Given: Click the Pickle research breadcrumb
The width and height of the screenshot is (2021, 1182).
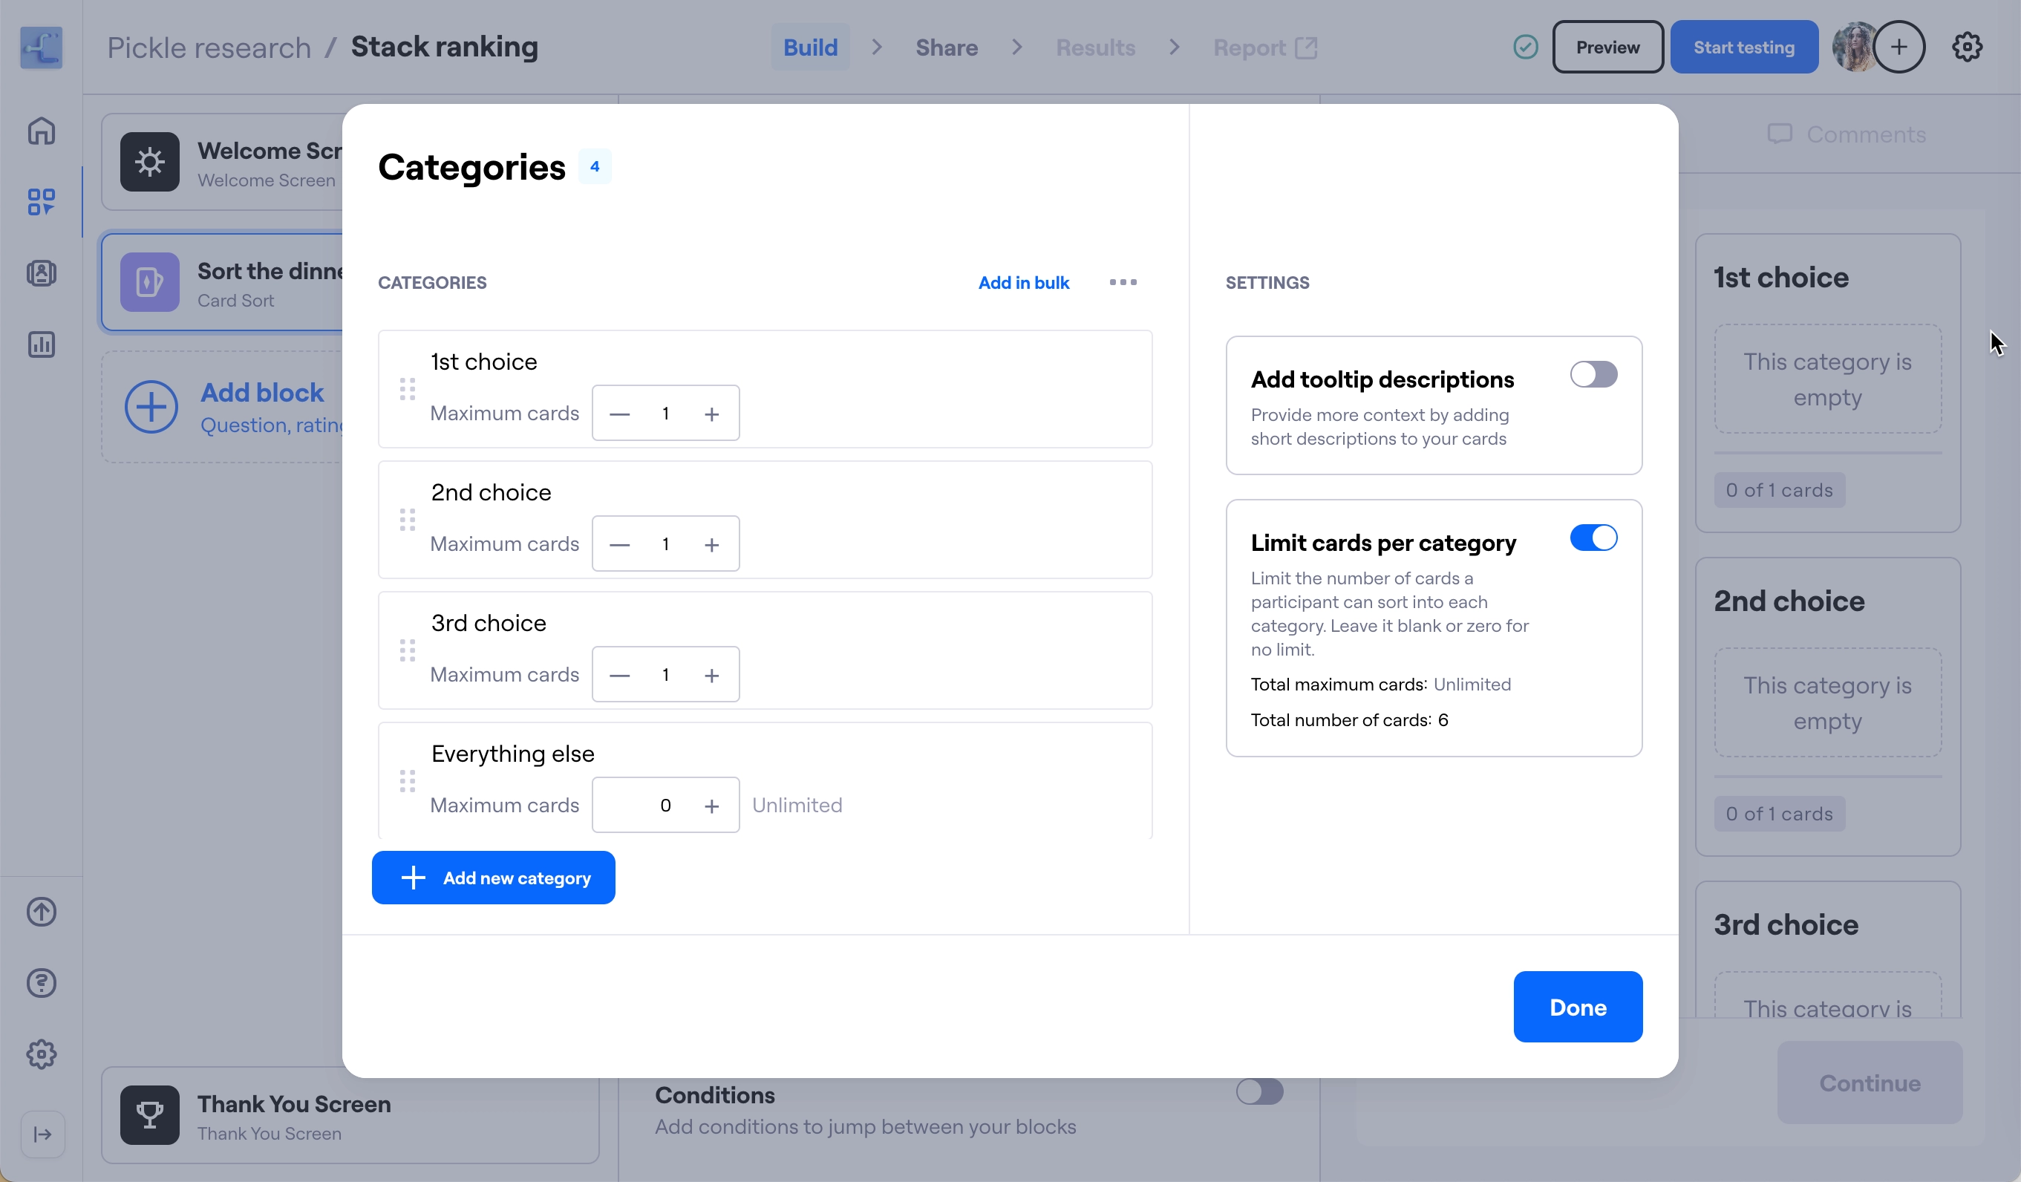Looking at the screenshot, I should (209, 48).
